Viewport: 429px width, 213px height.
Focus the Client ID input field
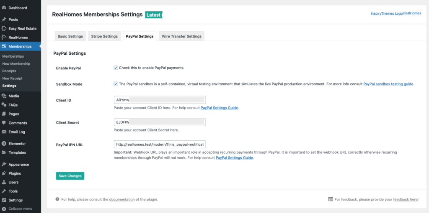click(160, 100)
